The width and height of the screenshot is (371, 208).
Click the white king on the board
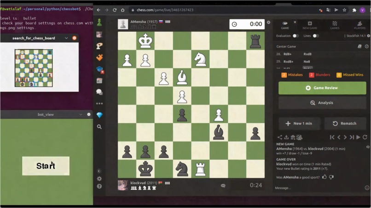point(145,41)
